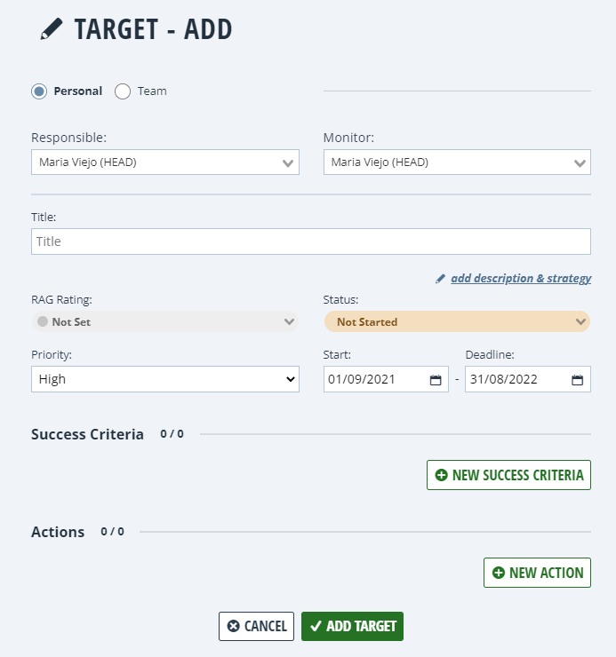Click the plus icon on New Action
This screenshot has height=657, width=616.
tap(498, 573)
